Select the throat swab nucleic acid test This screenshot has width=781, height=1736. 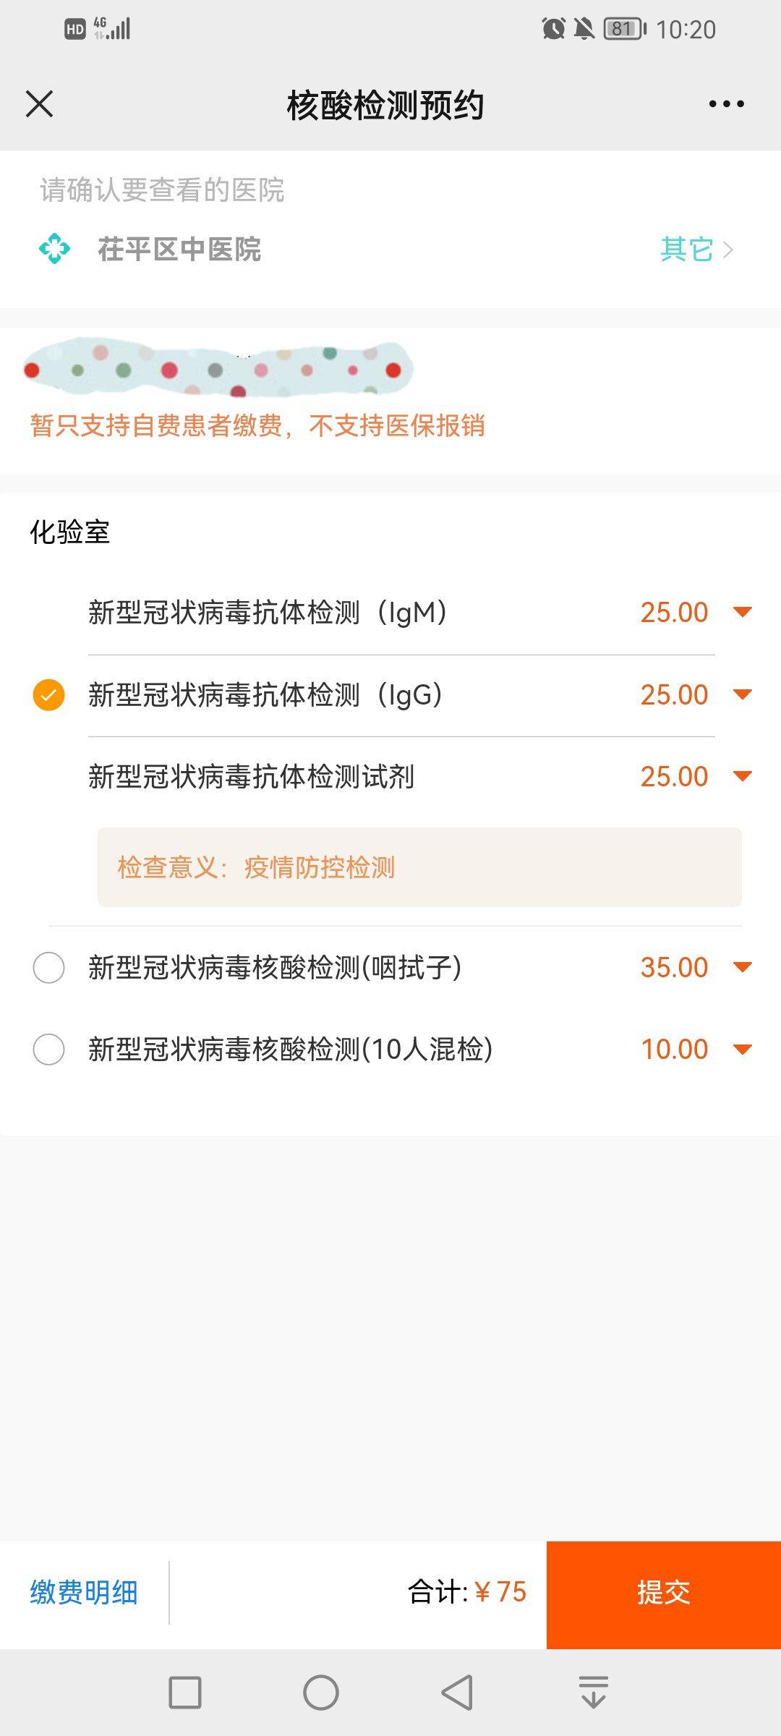point(49,968)
